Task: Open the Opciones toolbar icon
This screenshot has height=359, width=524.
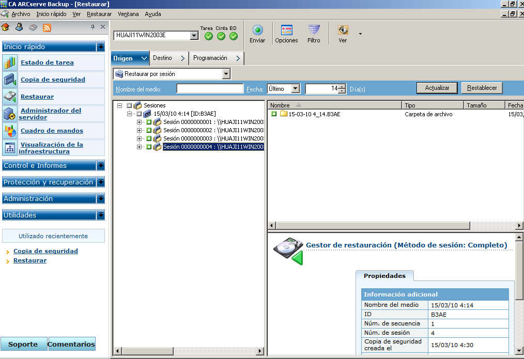Action: [x=286, y=30]
